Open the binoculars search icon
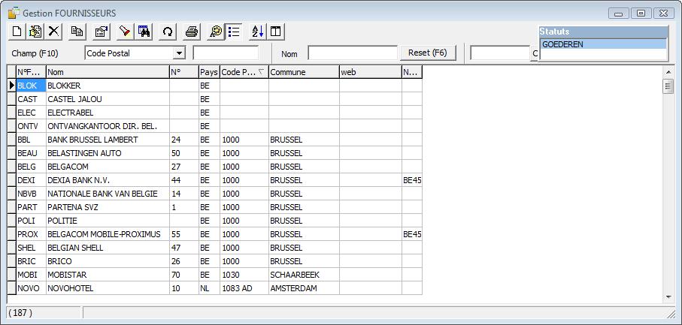Image resolution: width=682 pixels, height=325 pixels. coord(144,32)
